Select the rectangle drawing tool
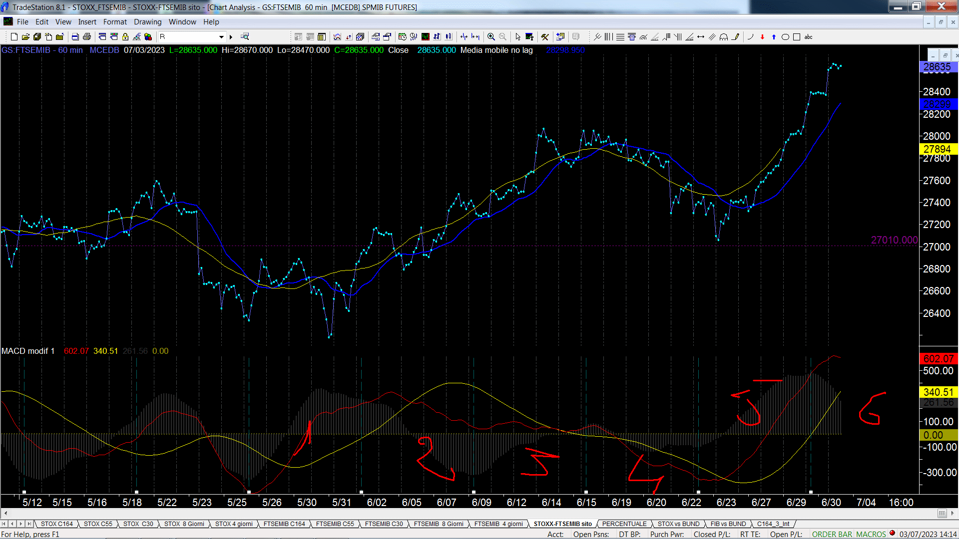Screen dimensions: 959x539 [x=797, y=37]
